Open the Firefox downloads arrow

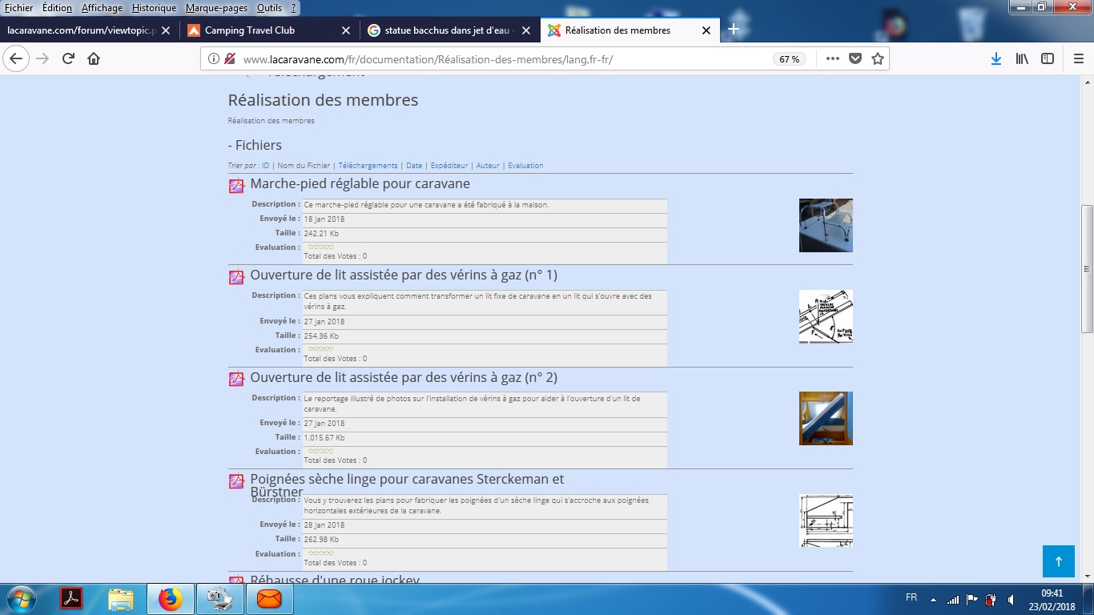click(995, 58)
